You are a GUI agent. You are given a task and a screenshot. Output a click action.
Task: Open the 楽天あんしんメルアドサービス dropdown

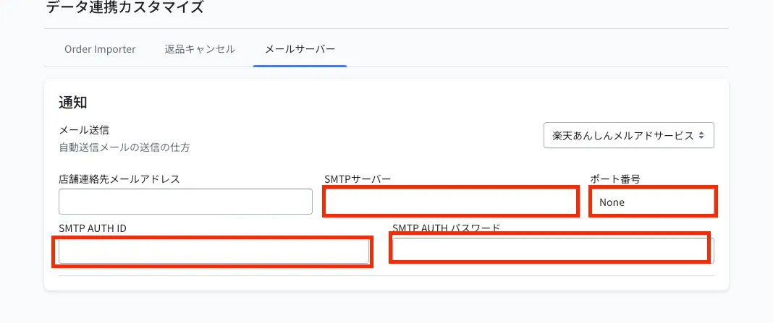[x=628, y=135]
